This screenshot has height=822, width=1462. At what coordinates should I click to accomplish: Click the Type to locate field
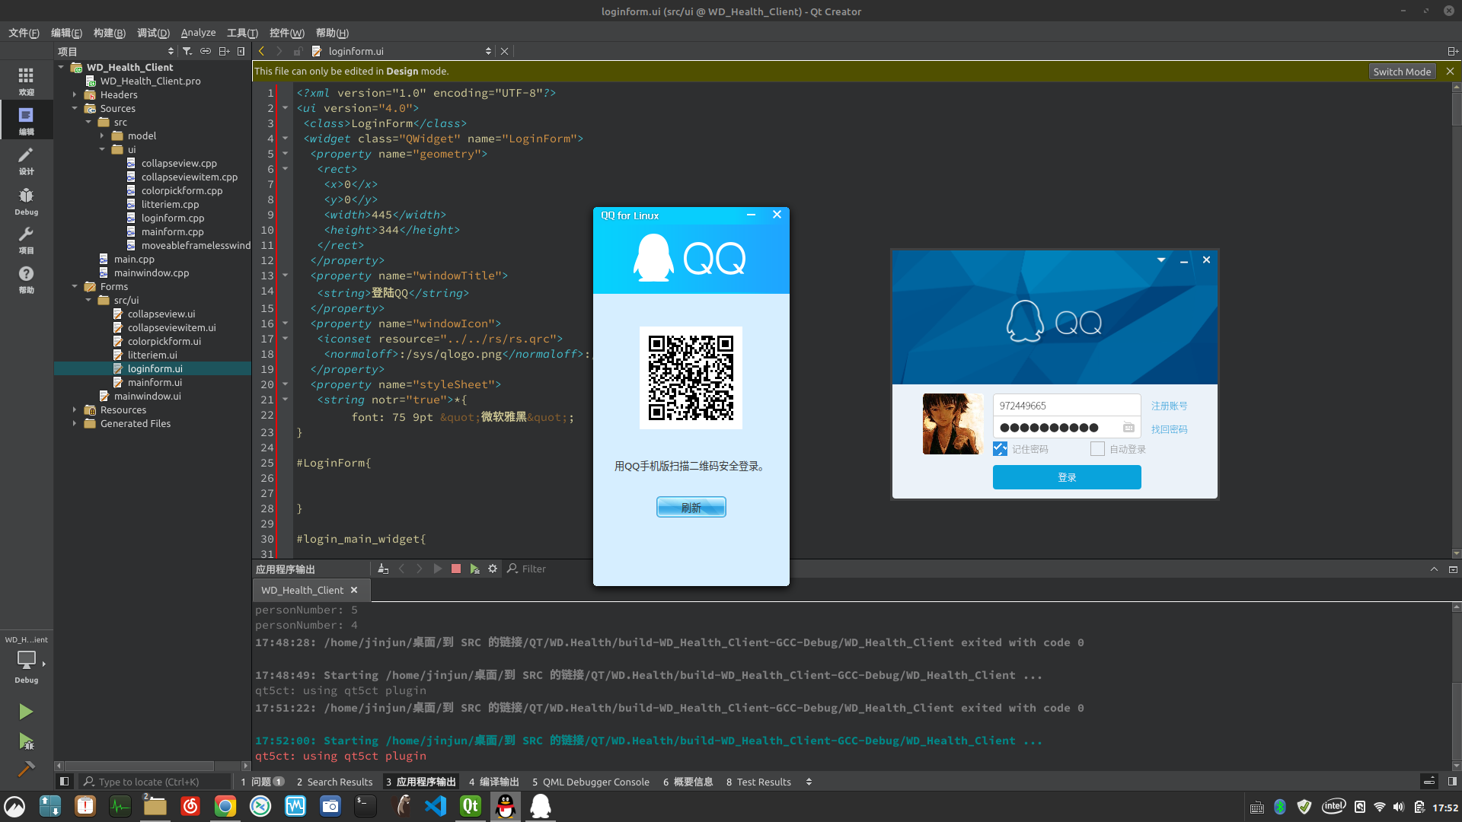tap(155, 782)
